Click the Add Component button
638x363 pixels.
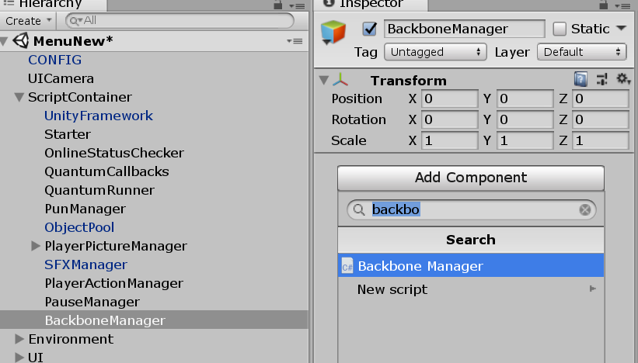[471, 178]
